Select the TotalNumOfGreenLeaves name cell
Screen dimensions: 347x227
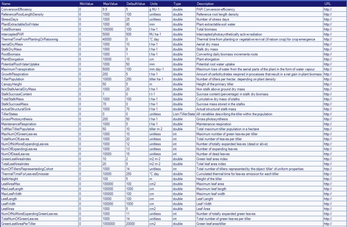tap(39, 218)
